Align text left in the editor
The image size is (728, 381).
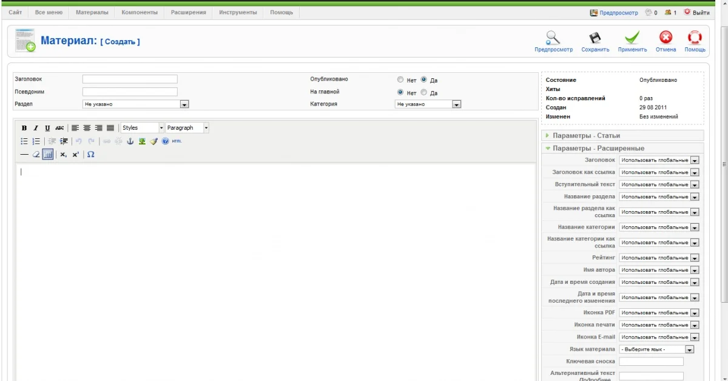pyautogui.click(x=75, y=128)
